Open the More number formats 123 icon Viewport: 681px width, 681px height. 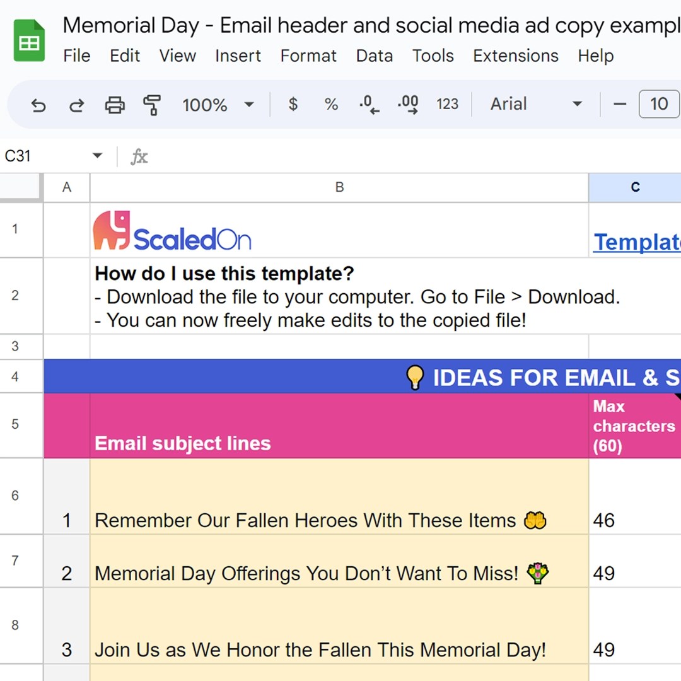pos(447,105)
